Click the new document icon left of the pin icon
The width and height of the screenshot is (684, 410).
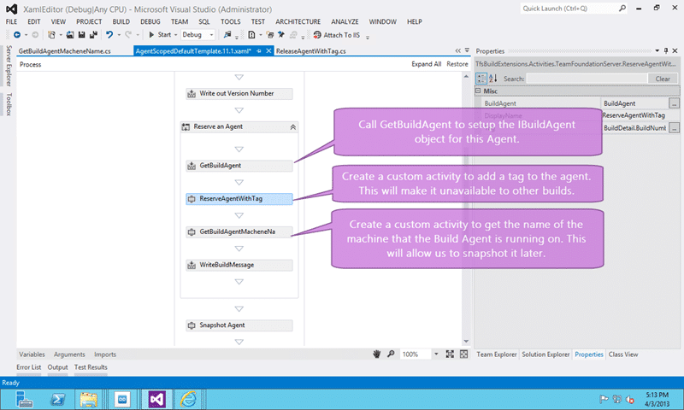pos(251,35)
